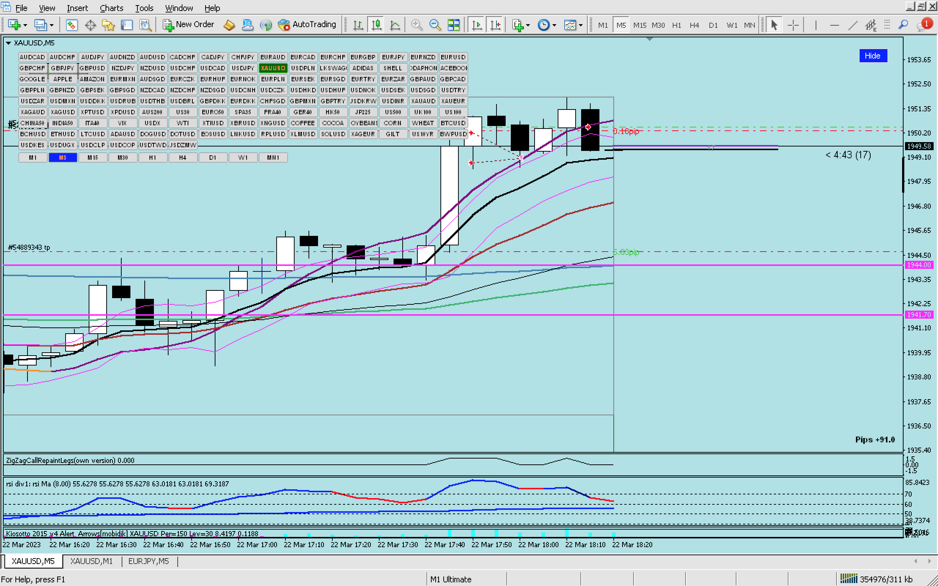Select the H4 timeframe in toolbar
Image resolution: width=938 pixels, height=586 pixels.
click(x=694, y=25)
